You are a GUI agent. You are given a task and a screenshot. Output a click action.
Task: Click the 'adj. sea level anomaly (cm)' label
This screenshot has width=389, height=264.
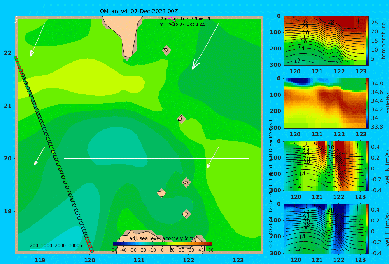163,238
